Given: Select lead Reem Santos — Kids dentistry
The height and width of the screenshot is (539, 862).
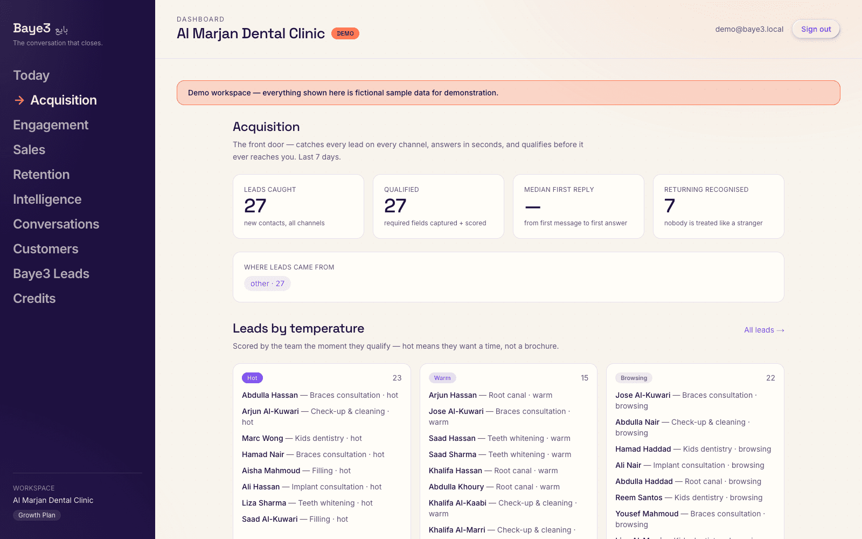Looking at the screenshot, I should 689,497.
